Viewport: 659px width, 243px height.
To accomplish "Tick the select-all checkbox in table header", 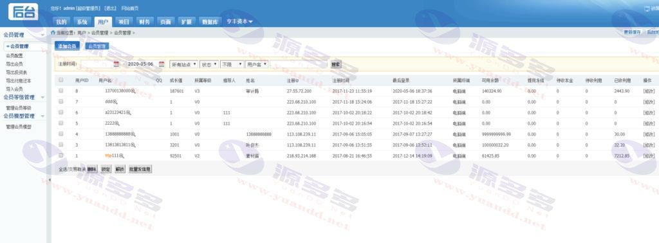I will 61,80.
